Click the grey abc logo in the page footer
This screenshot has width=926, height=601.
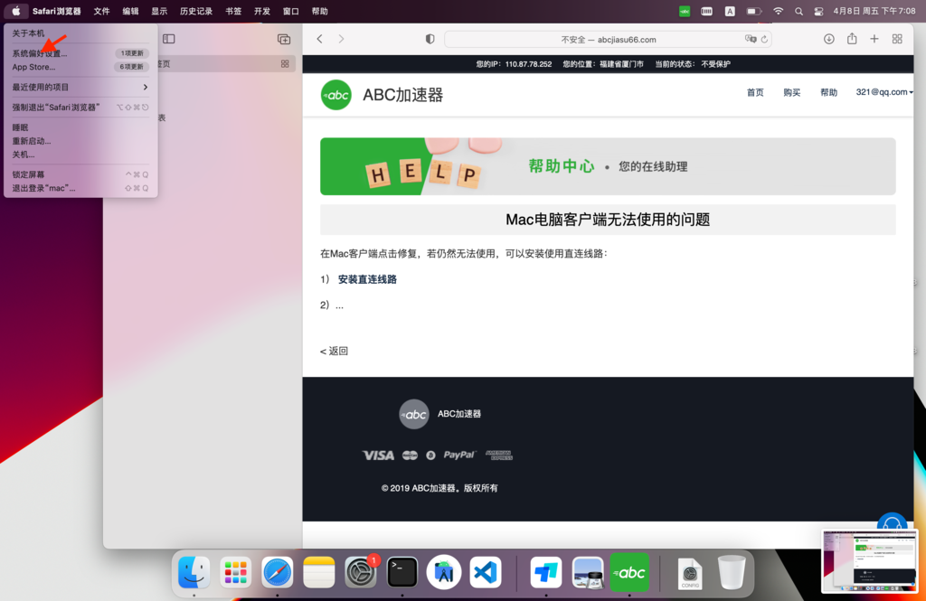coord(414,414)
